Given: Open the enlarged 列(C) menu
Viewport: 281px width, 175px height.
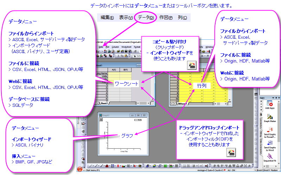Looking at the screenshot, I should click(x=183, y=18).
